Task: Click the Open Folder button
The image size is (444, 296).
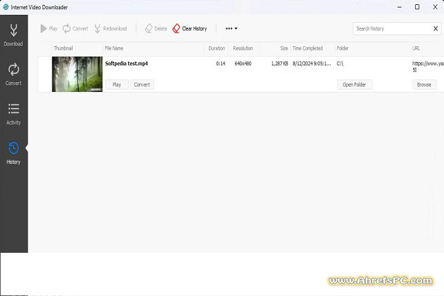Action: pyautogui.click(x=354, y=84)
